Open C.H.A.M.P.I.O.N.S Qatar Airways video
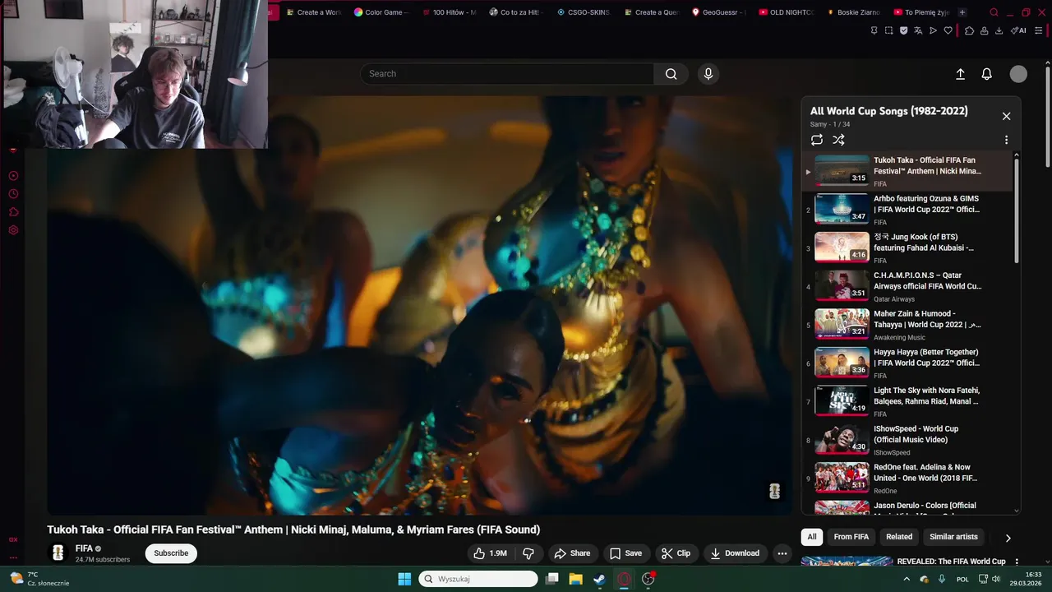This screenshot has width=1052, height=592. click(908, 286)
